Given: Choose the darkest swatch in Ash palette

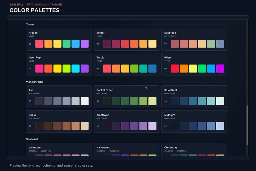Looking at the screenshot, I should tap(39, 101).
